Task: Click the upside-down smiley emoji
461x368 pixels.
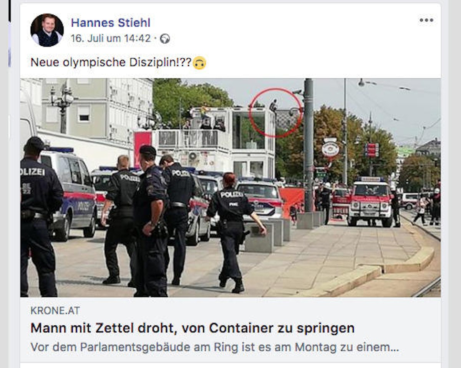Action: tap(199, 63)
